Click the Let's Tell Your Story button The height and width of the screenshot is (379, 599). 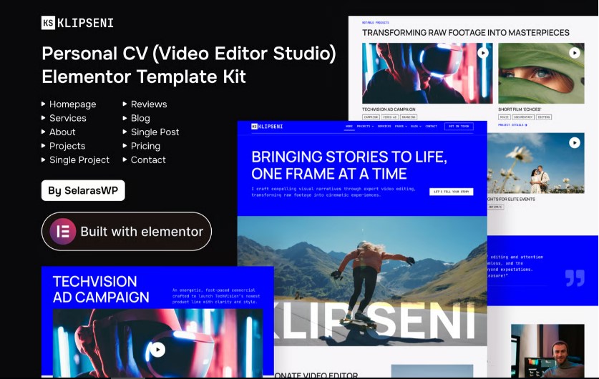[x=451, y=192]
